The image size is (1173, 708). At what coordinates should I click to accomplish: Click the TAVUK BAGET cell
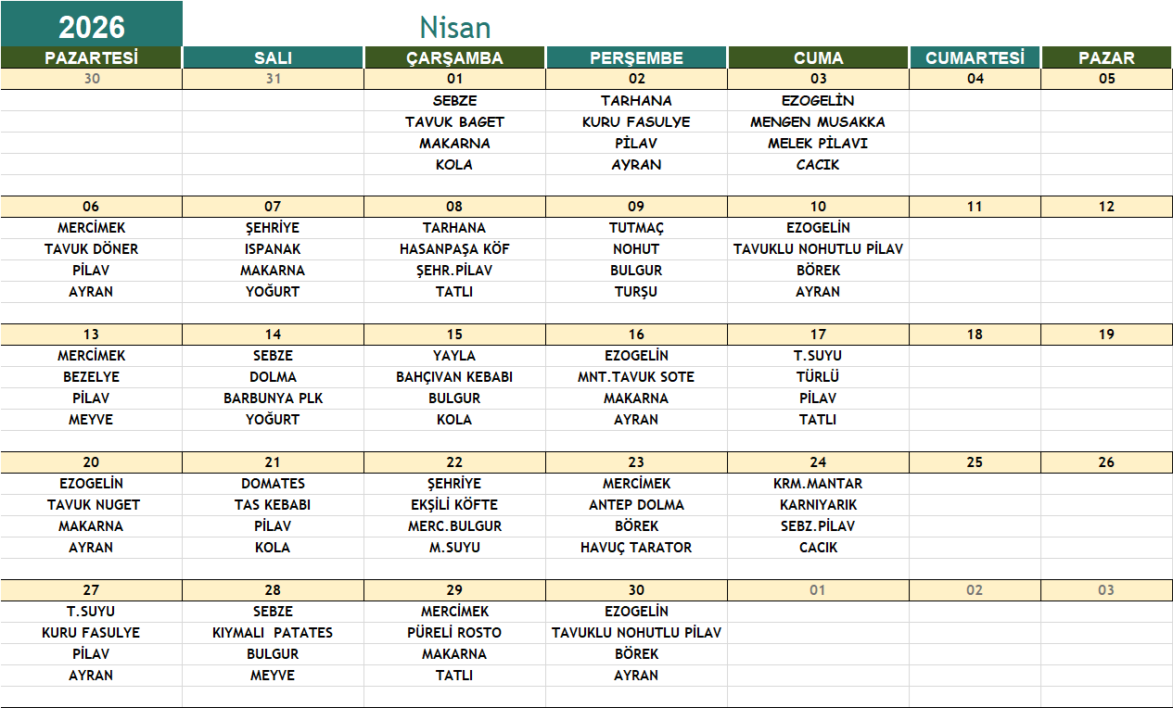point(454,121)
